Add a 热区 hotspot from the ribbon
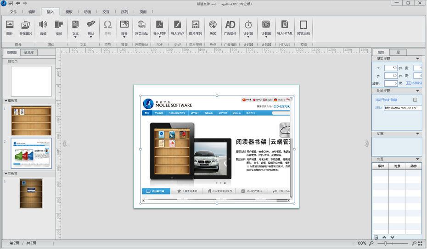Viewport: 427px width, 249px height. tap(213, 25)
